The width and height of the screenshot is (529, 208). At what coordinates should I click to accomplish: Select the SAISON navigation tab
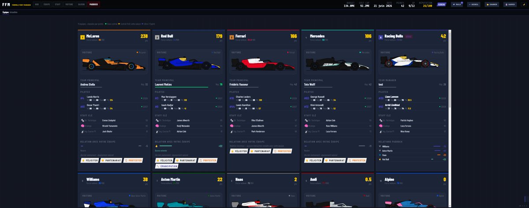point(82,4)
